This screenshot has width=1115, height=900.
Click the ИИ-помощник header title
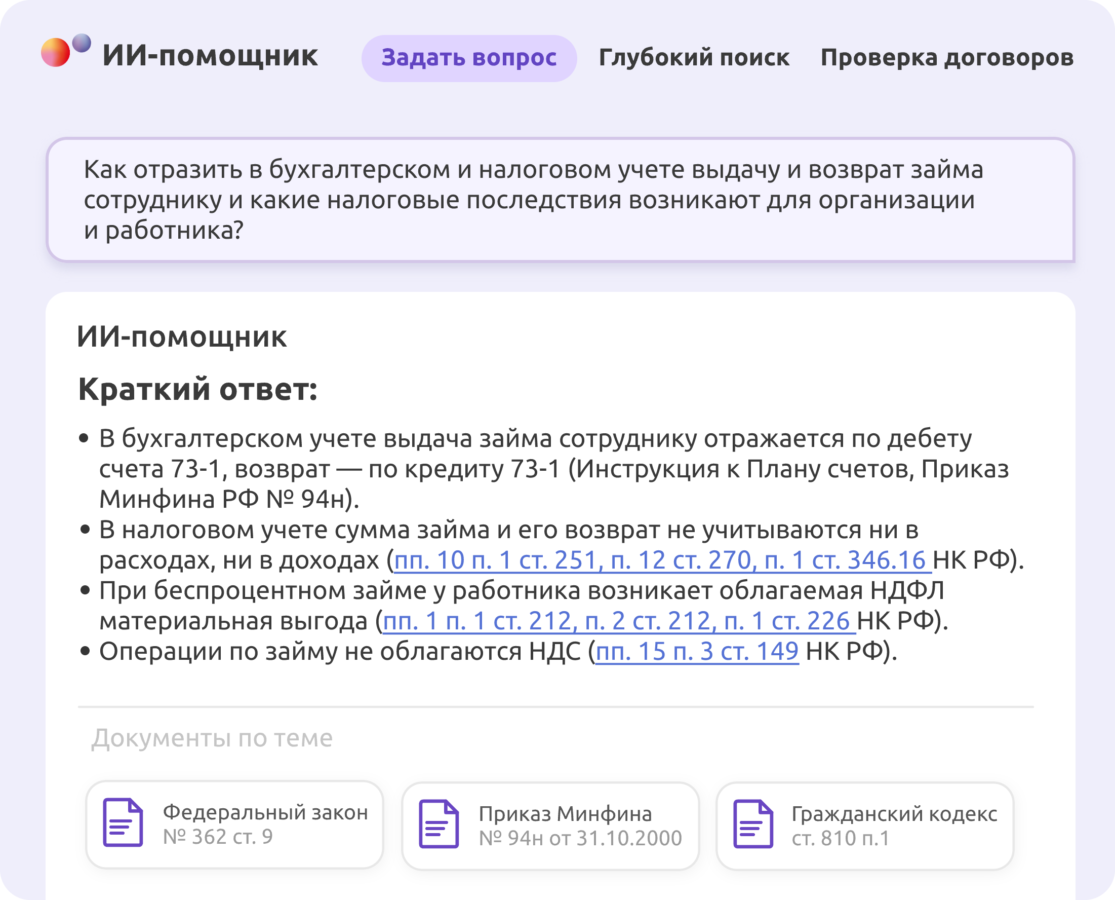pyautogui.click(x=210, y=56)
